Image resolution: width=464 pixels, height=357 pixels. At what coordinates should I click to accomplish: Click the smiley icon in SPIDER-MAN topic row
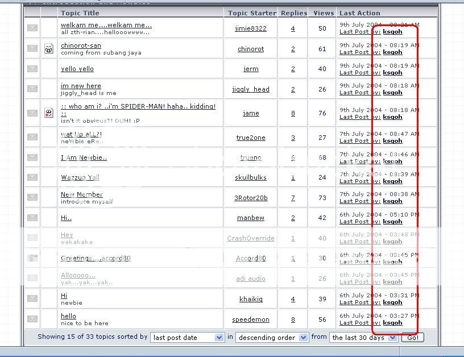[49, 113]
